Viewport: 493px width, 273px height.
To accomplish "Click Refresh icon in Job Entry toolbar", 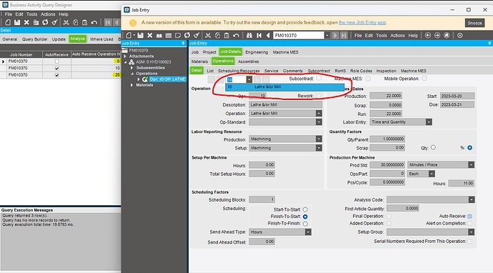I will point(187,36).
